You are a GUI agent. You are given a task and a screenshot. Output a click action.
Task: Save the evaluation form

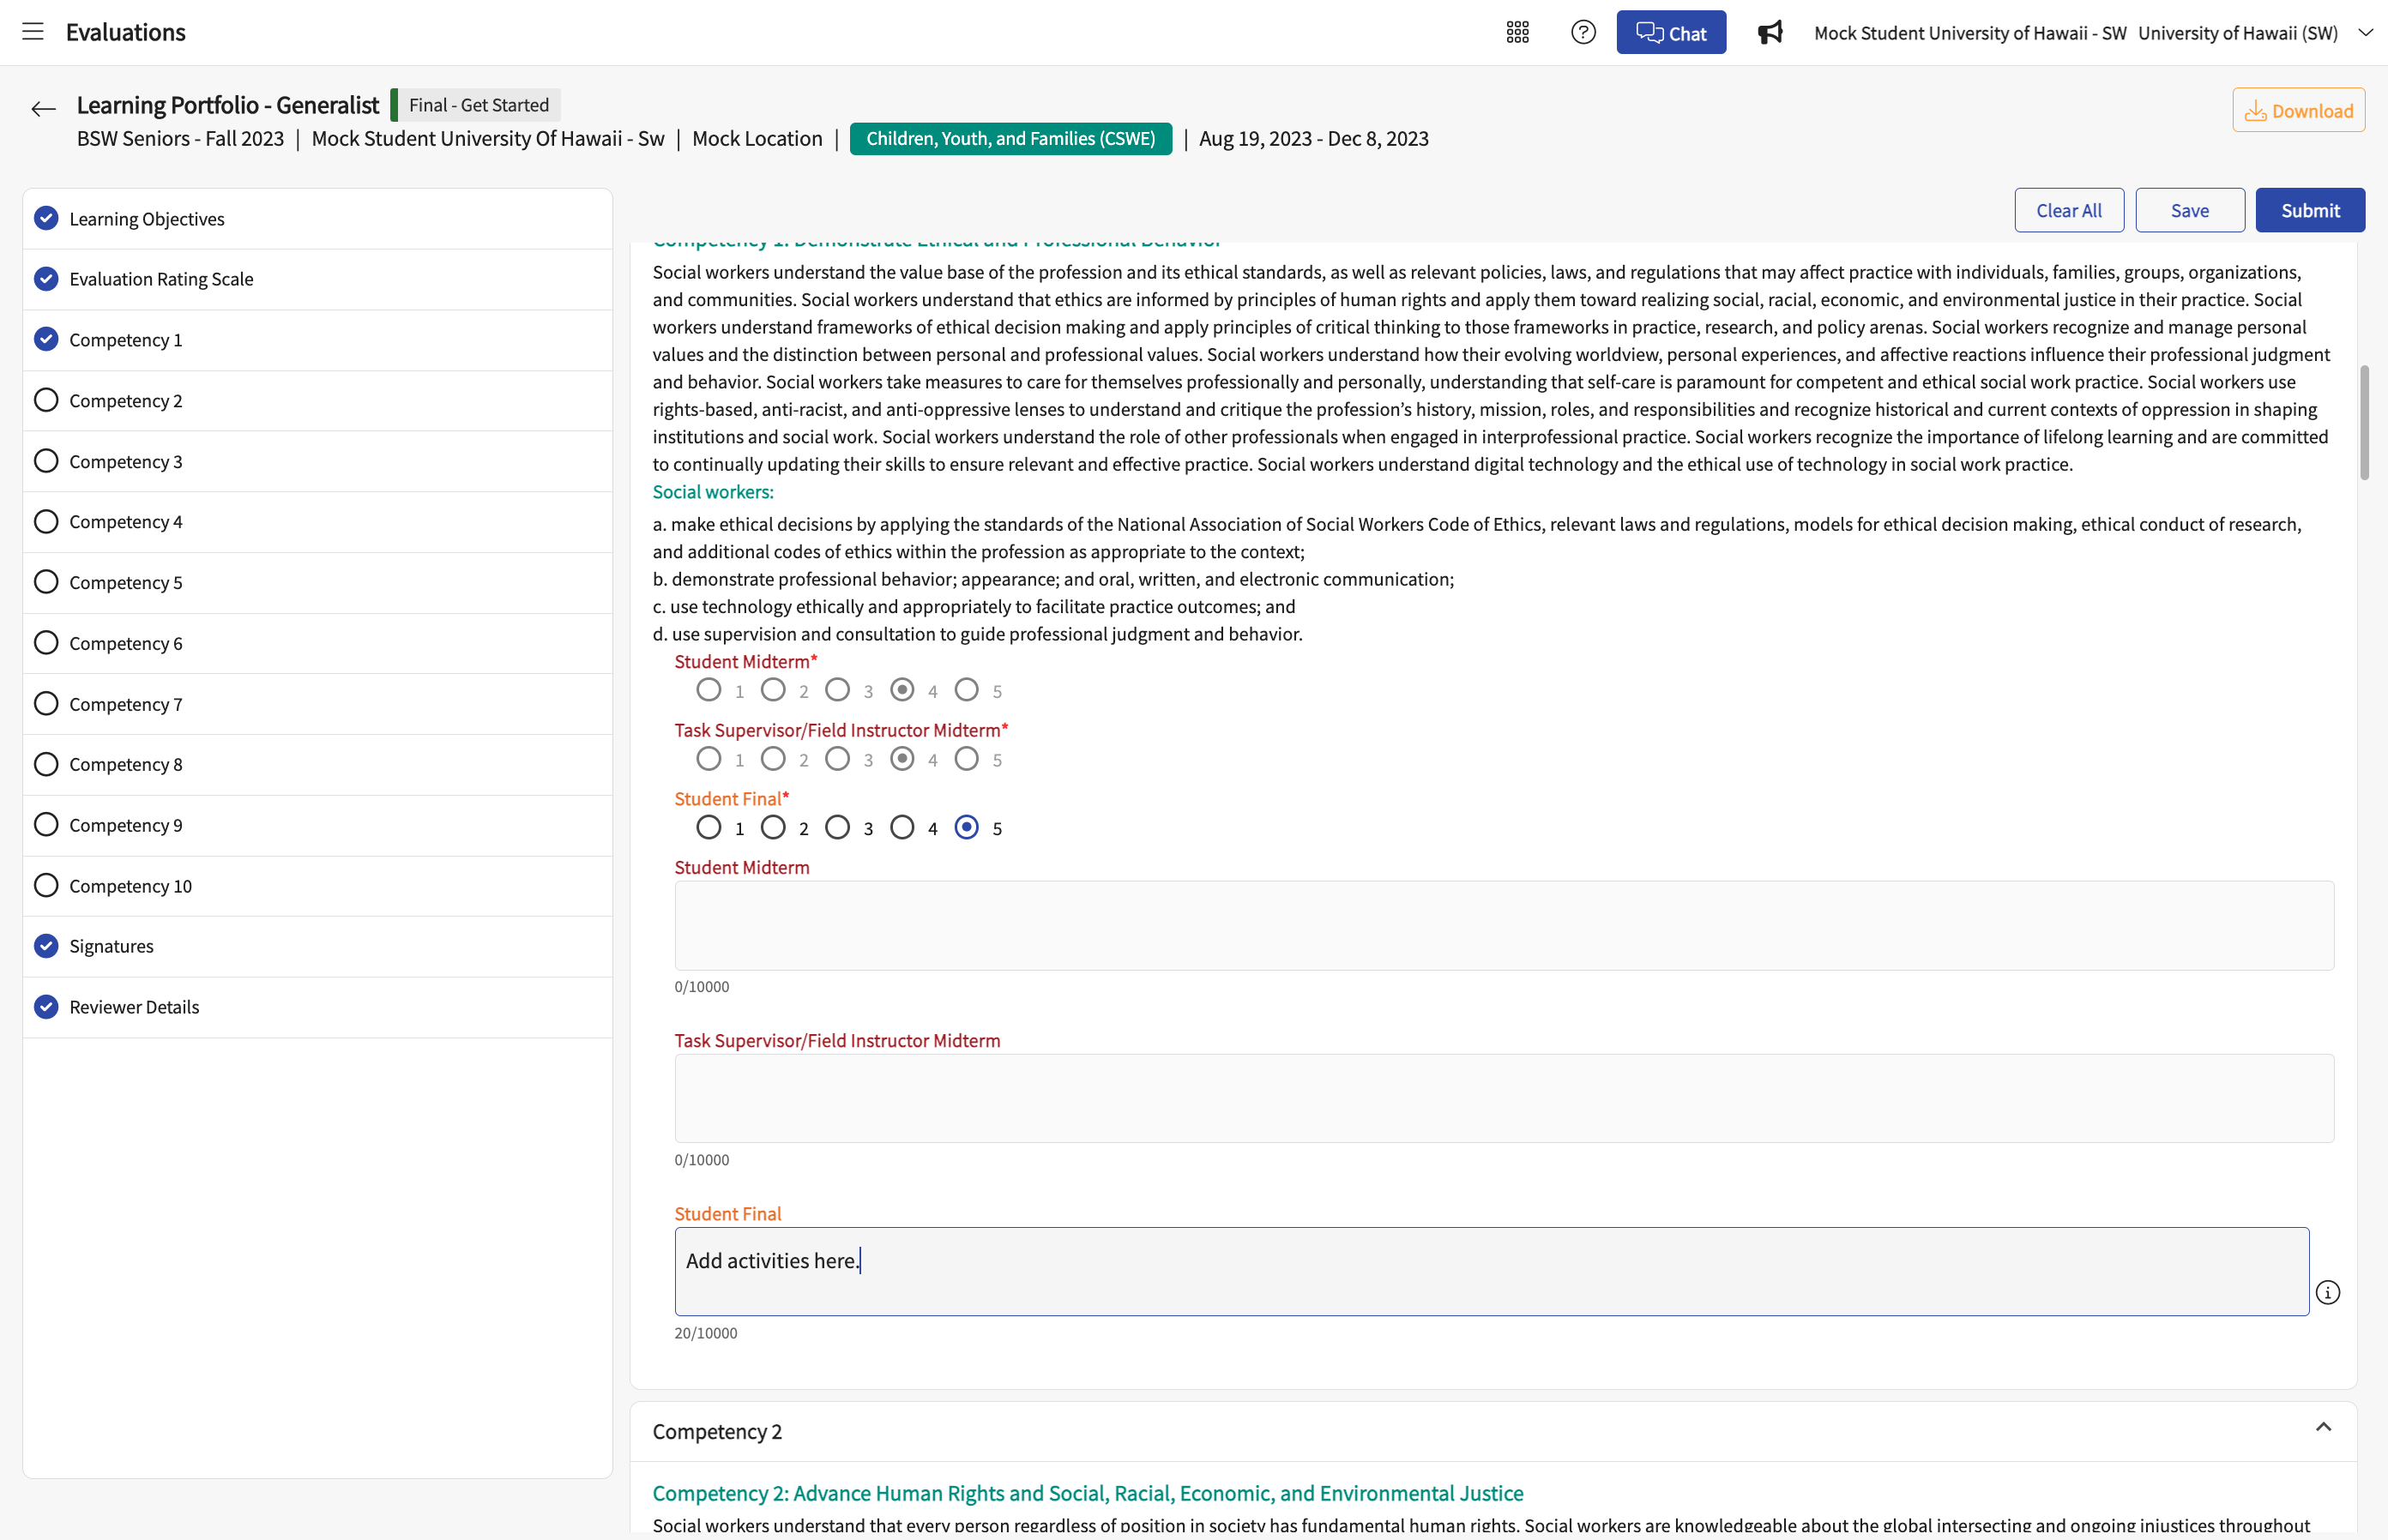2189,210
